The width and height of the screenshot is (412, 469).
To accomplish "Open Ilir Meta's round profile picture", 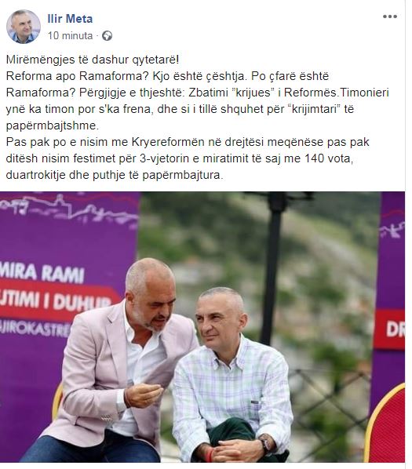I will (24, 27).
